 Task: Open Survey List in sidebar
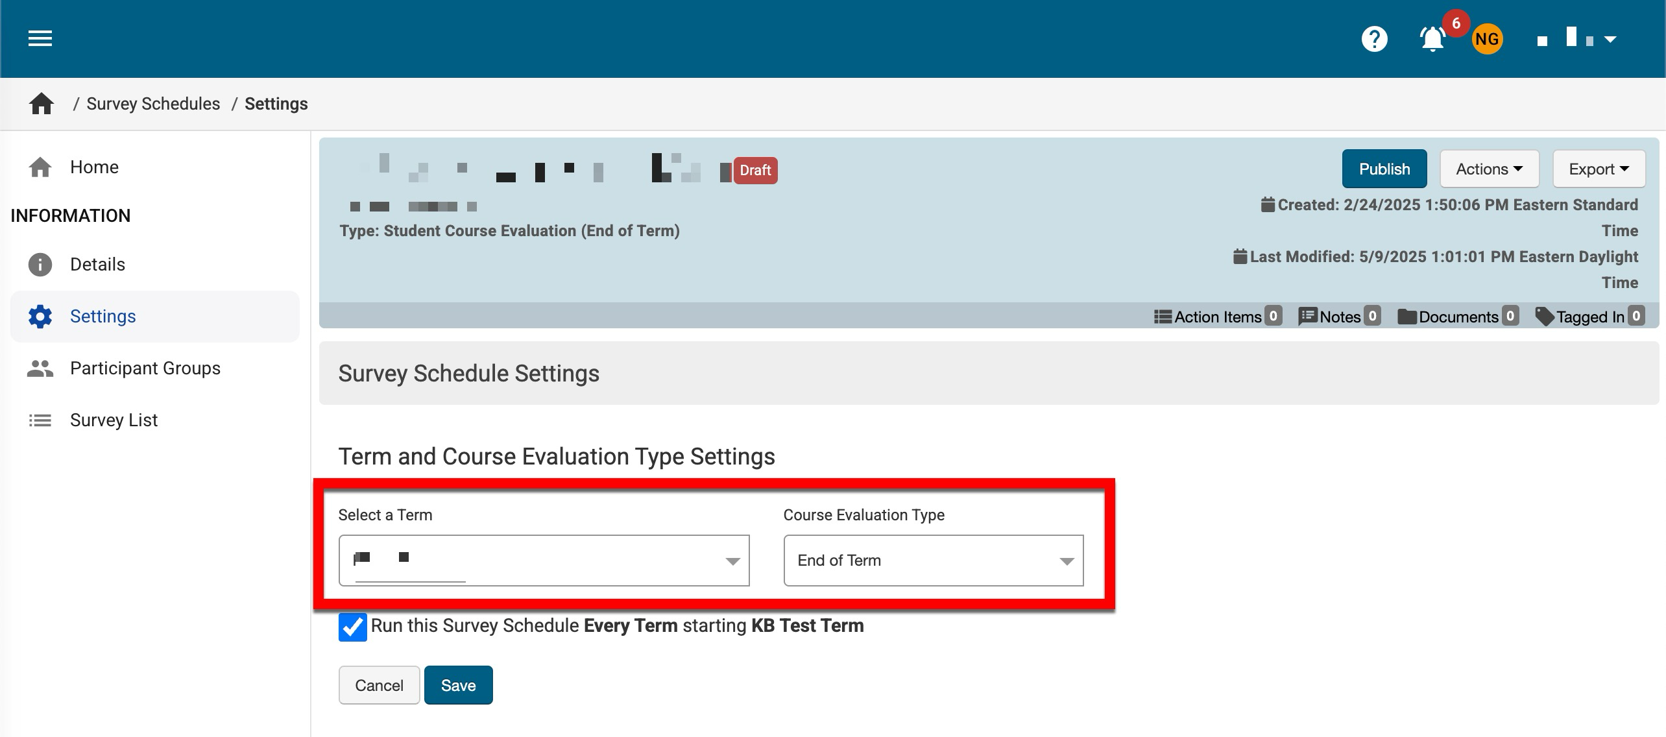pos(114,420)
